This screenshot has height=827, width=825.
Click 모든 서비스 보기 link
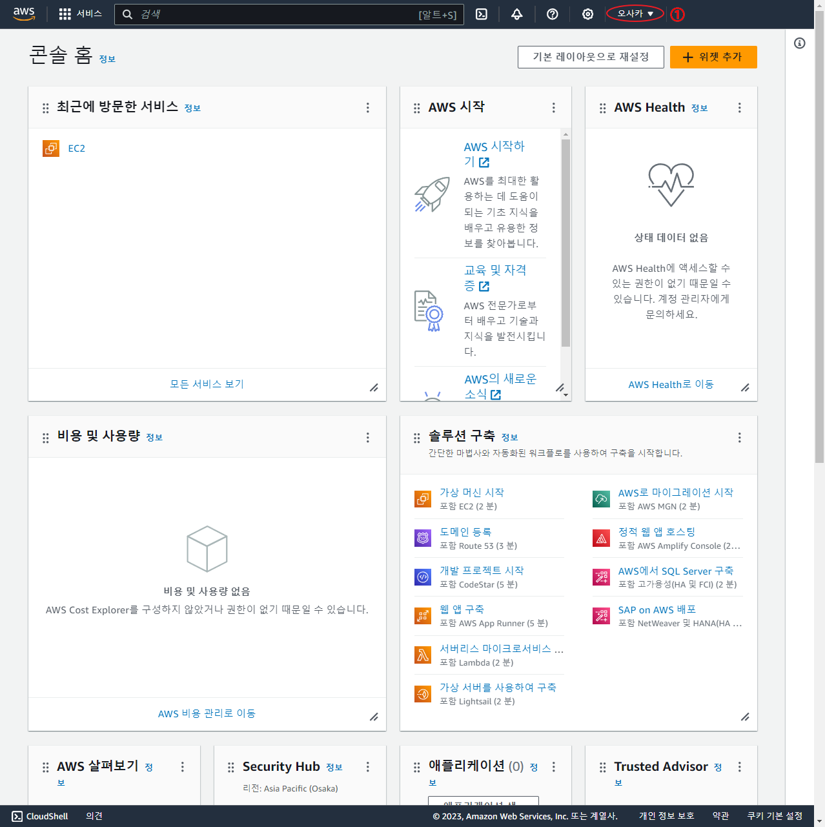207,384
